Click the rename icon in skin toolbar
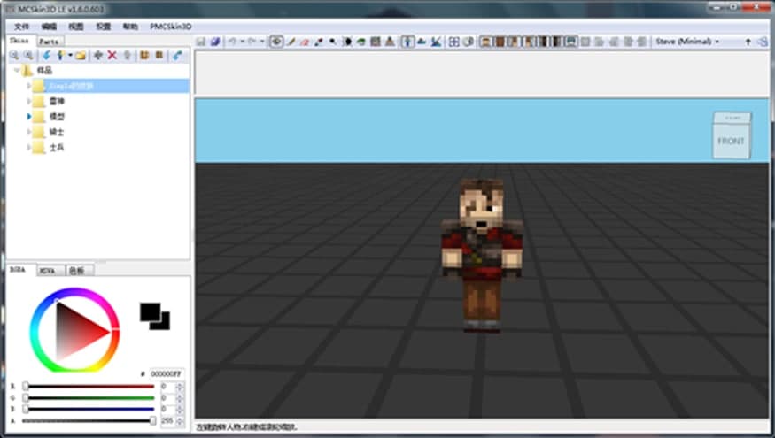 coord(97,56)
